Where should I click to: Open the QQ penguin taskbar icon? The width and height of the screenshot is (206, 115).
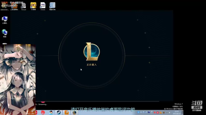[x=51, y=112]
